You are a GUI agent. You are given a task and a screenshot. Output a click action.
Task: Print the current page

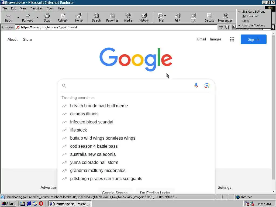click(177, 18)
